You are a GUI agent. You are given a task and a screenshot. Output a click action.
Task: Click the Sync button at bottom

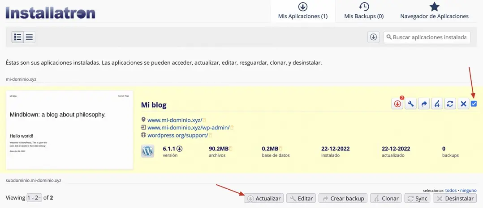(x=417, y=198)
